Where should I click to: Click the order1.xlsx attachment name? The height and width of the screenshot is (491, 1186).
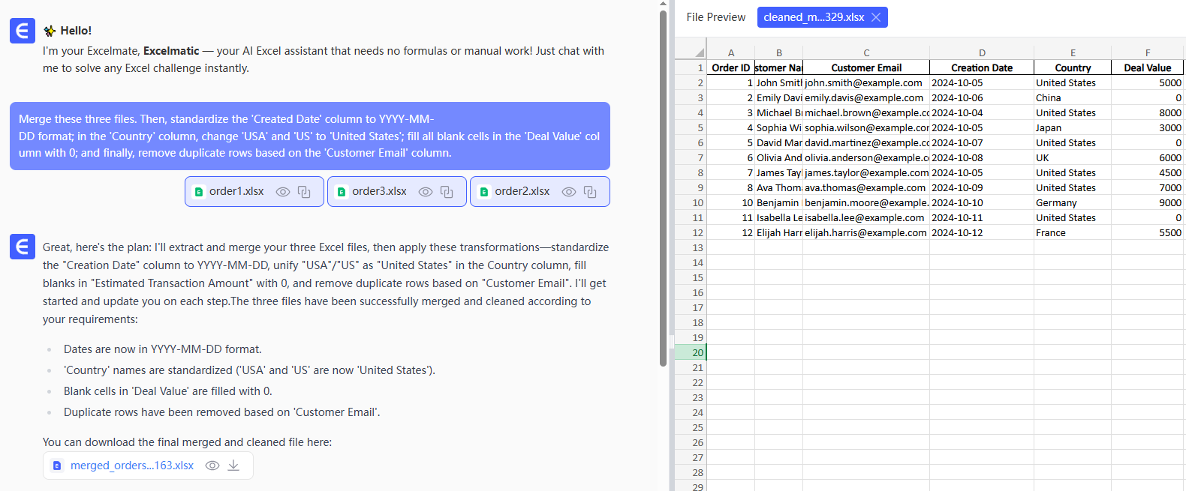point(236,192)
